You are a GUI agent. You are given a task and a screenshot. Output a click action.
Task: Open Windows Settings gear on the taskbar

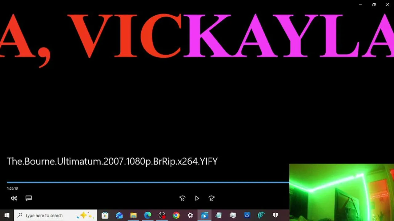pos(190,215)
